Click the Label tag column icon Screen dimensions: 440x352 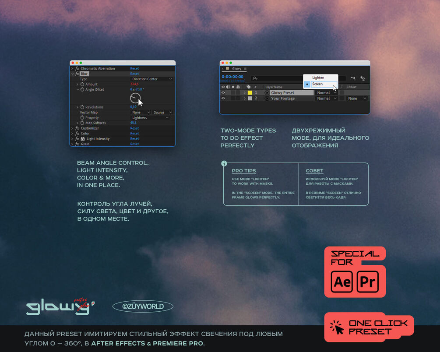pyautogui.click(x=248, y=87)
